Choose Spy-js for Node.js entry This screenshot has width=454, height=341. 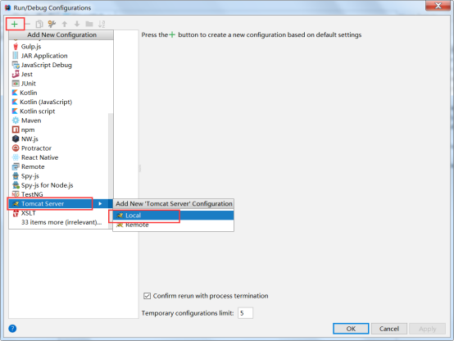point(43,185)
